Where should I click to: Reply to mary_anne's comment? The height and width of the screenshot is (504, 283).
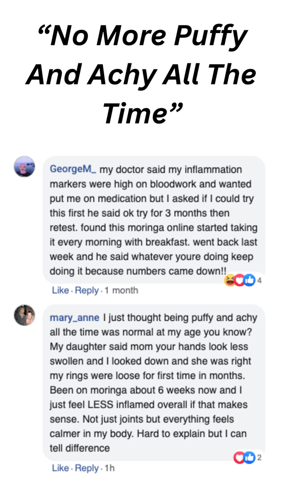point(87,468)
